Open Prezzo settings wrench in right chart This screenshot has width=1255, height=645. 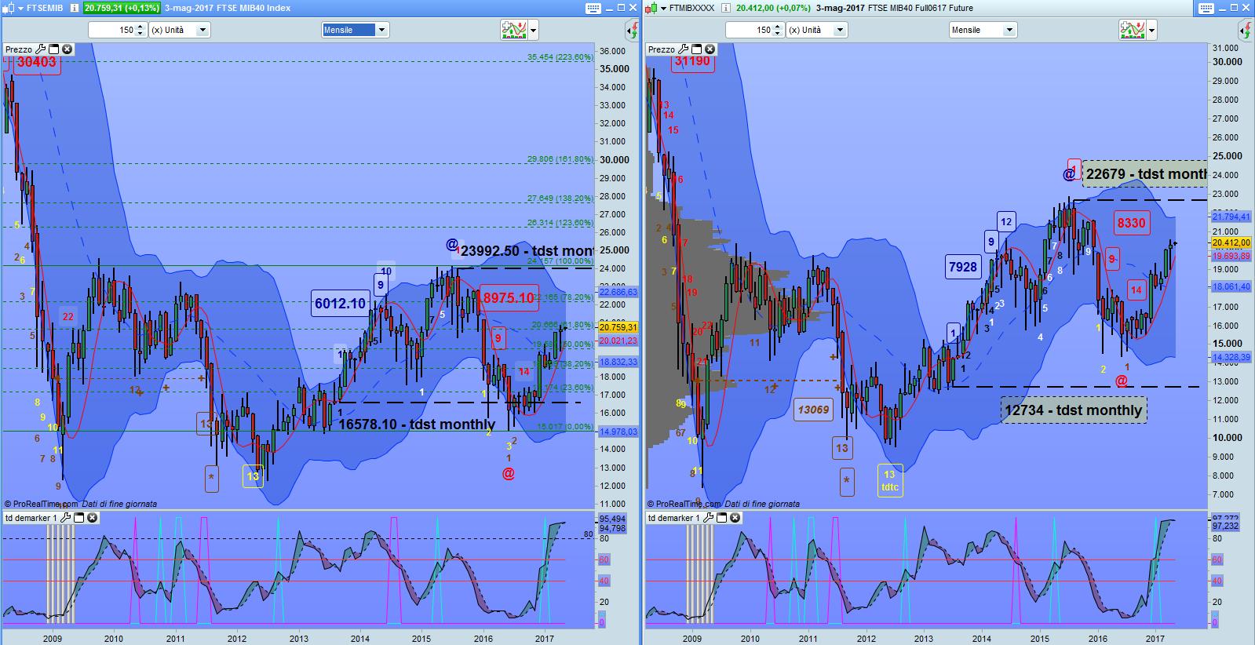tap(684, 49)
